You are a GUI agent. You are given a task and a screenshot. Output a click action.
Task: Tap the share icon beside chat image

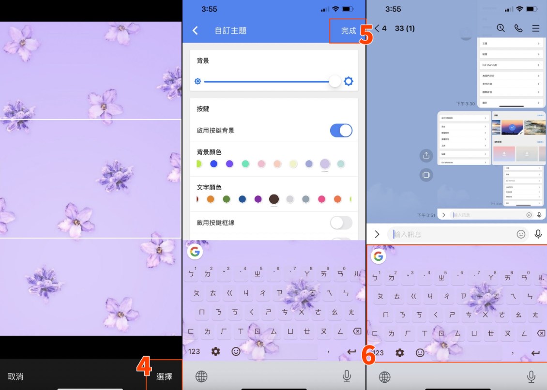click(x=426, y=155)
